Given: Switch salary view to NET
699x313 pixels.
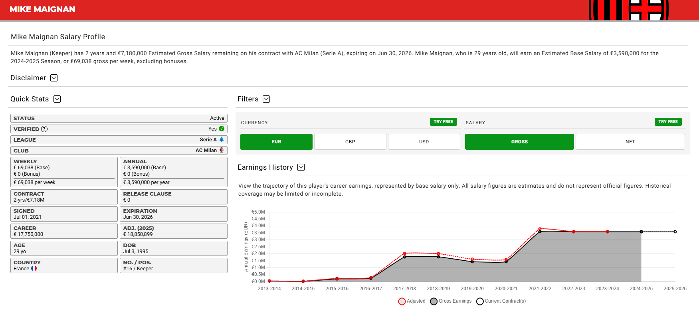Looking at the screenshot, I should click(x=630, y=142).
